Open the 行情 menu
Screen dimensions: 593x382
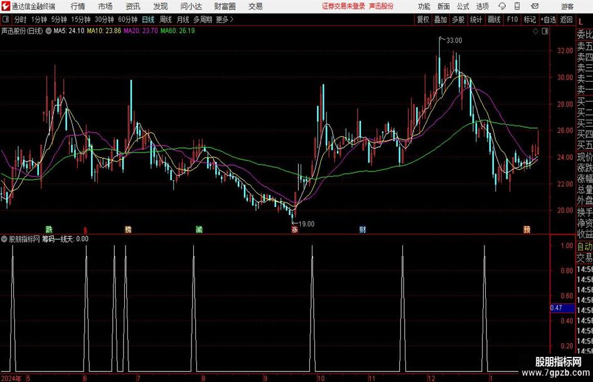(78, 6)
